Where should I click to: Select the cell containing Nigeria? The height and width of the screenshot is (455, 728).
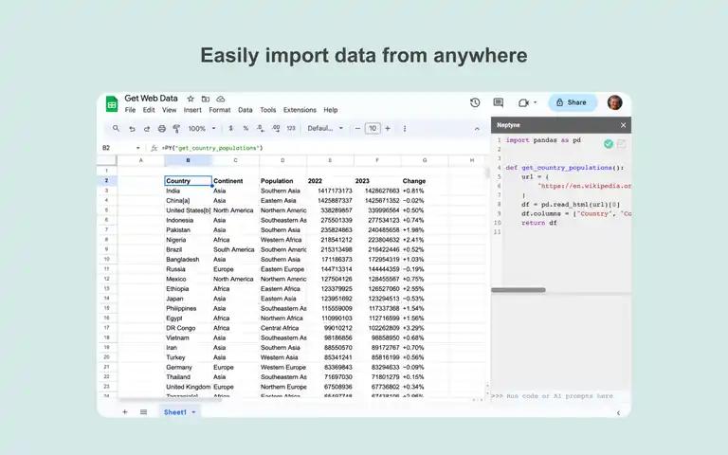(x=188, y=240)
